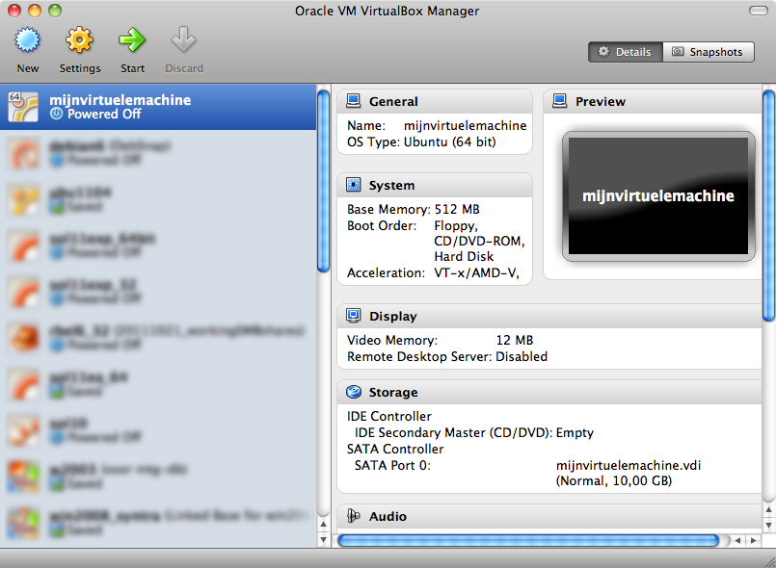Open the Audio section header link
The width and height of the screenshot is (776, 568).
388,517
